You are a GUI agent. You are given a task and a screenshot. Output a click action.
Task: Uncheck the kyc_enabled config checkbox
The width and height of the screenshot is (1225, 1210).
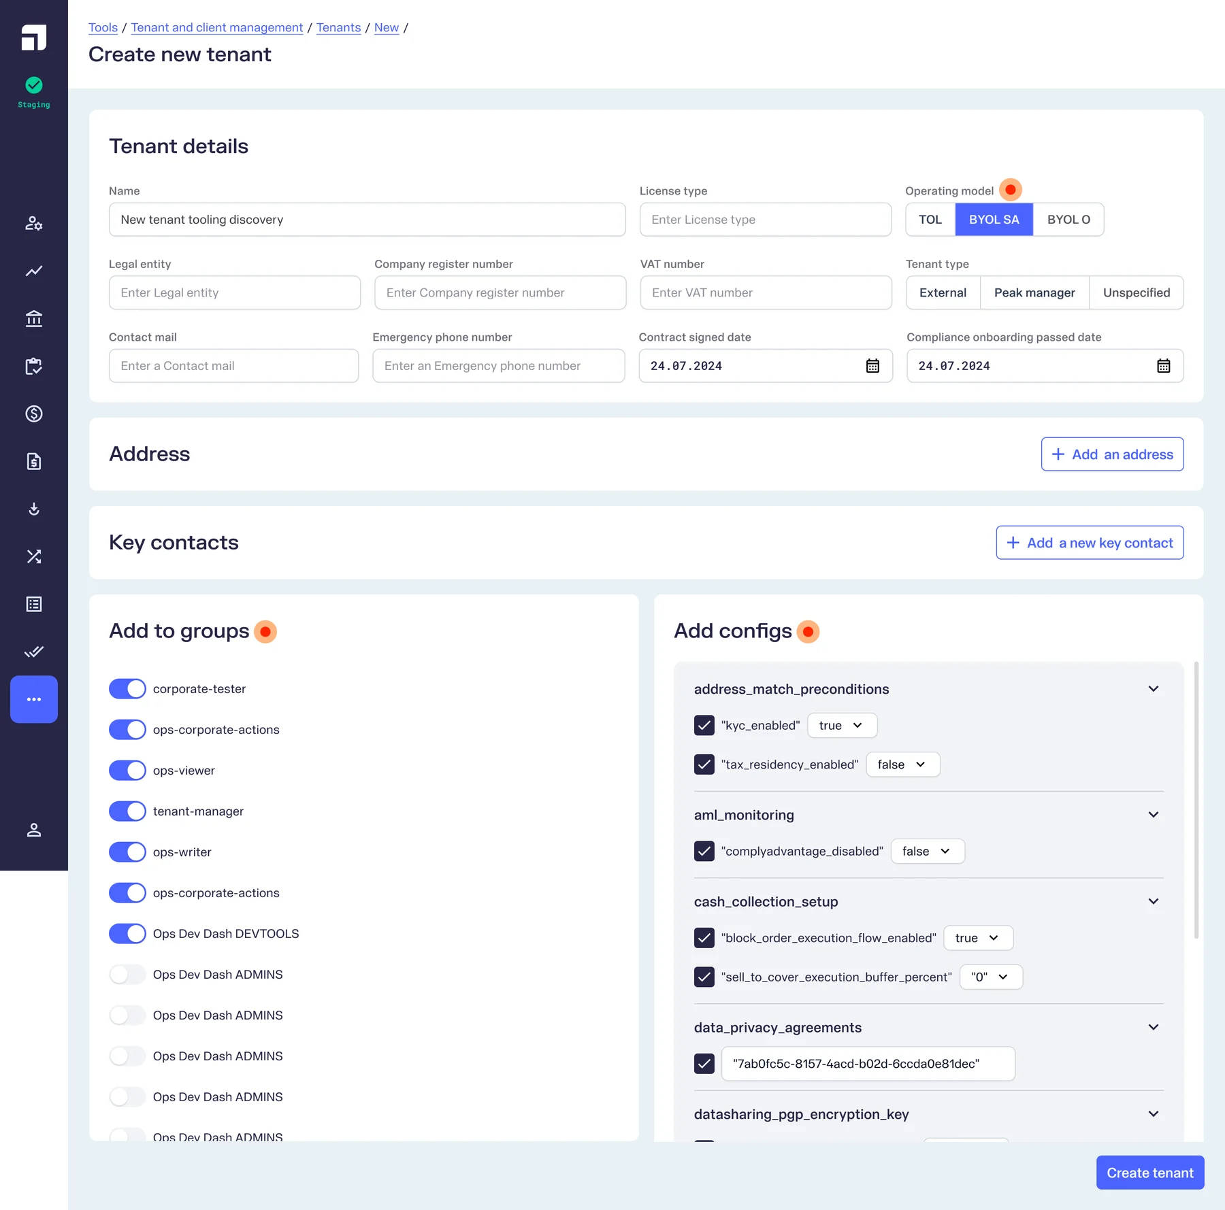[704, 725]
